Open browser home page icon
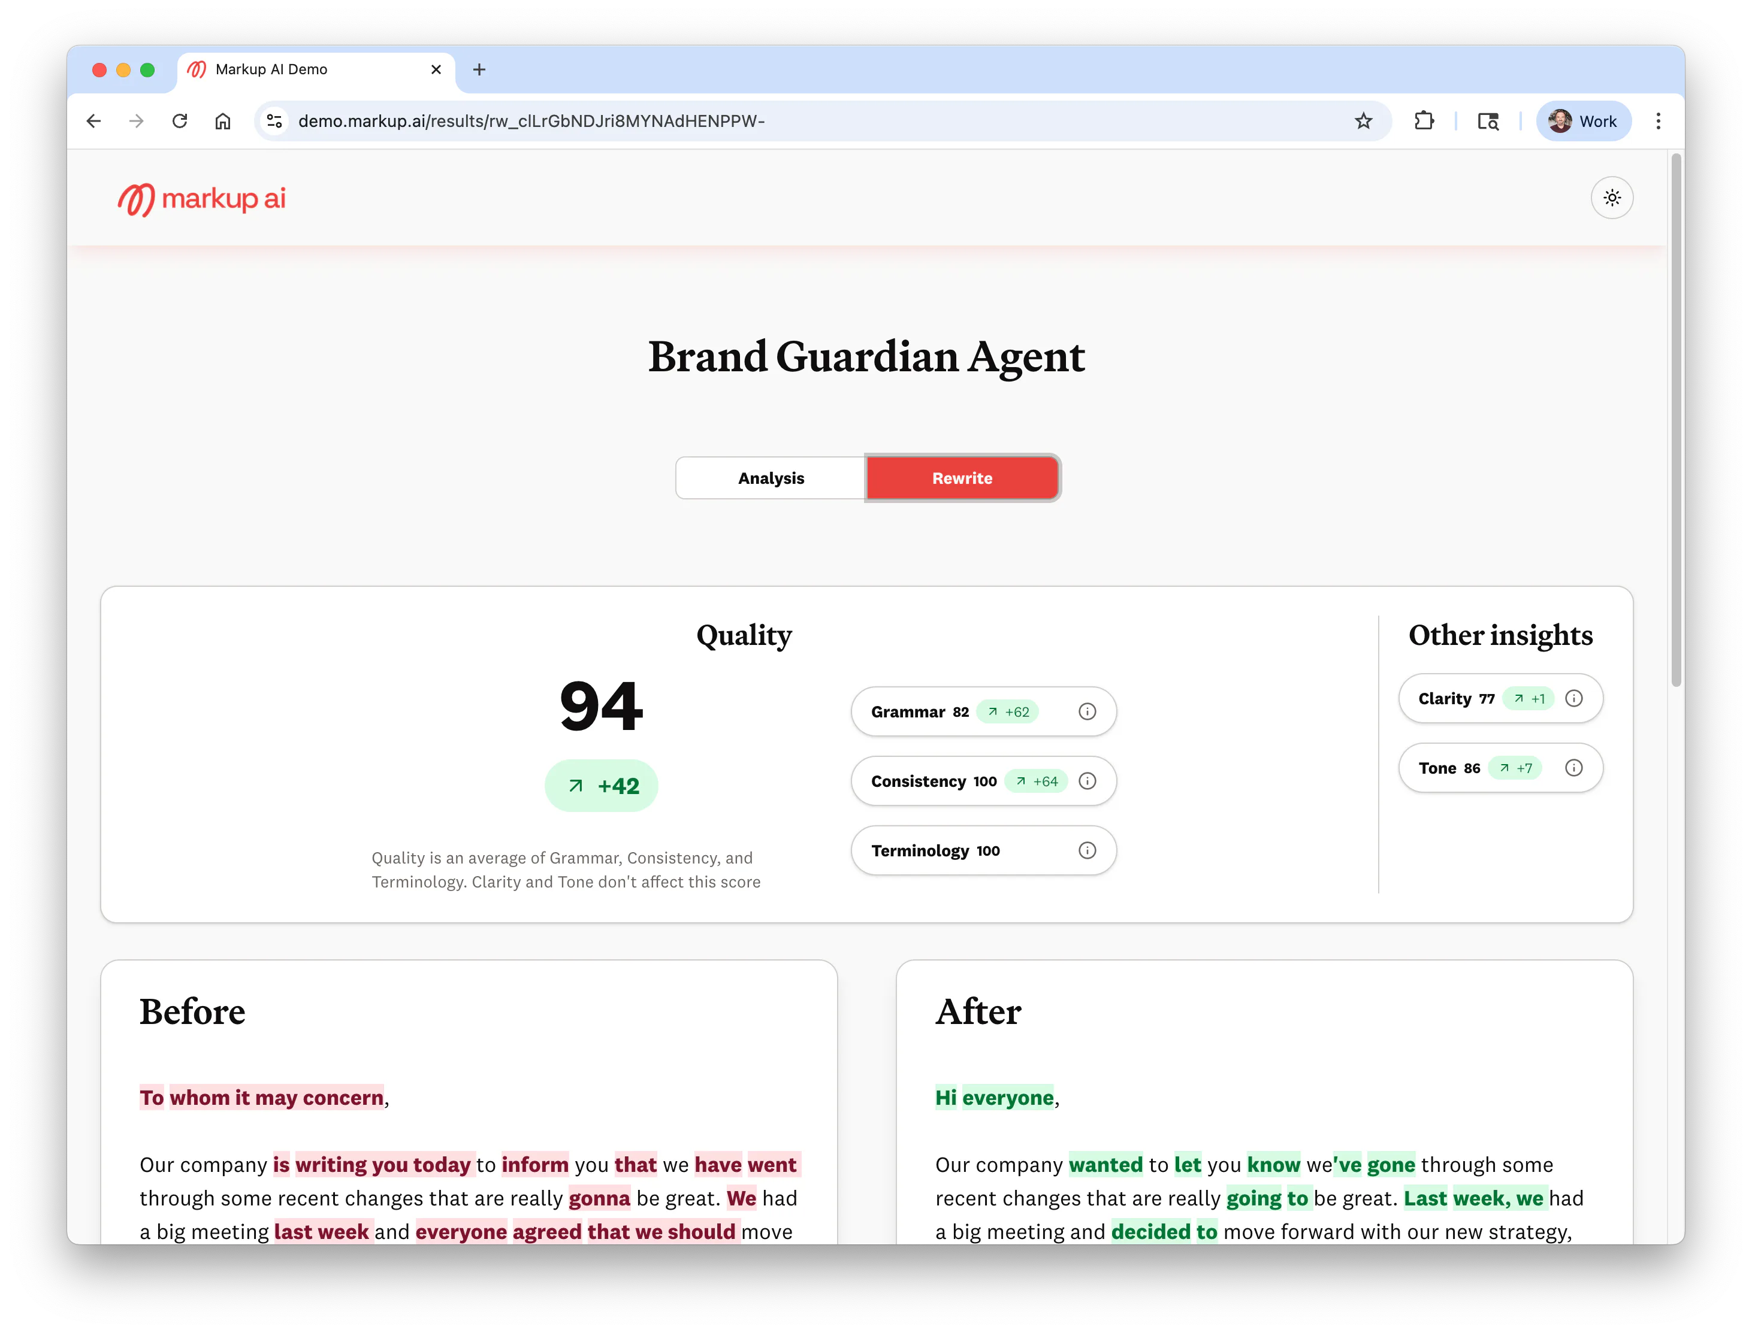1752x1333 pixels. coord(222,120)
